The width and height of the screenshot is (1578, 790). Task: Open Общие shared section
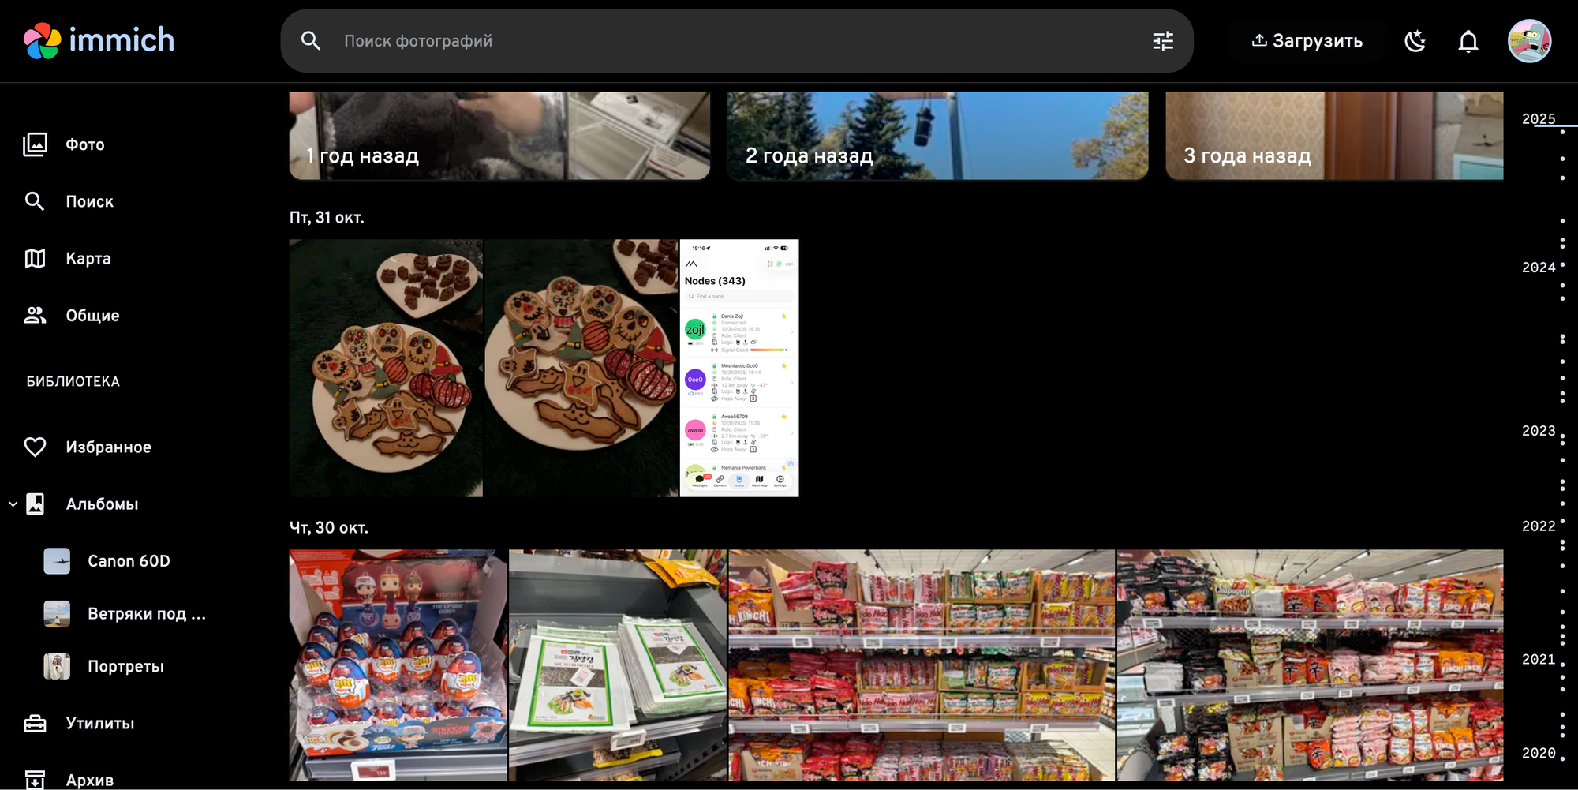point(92,316)
